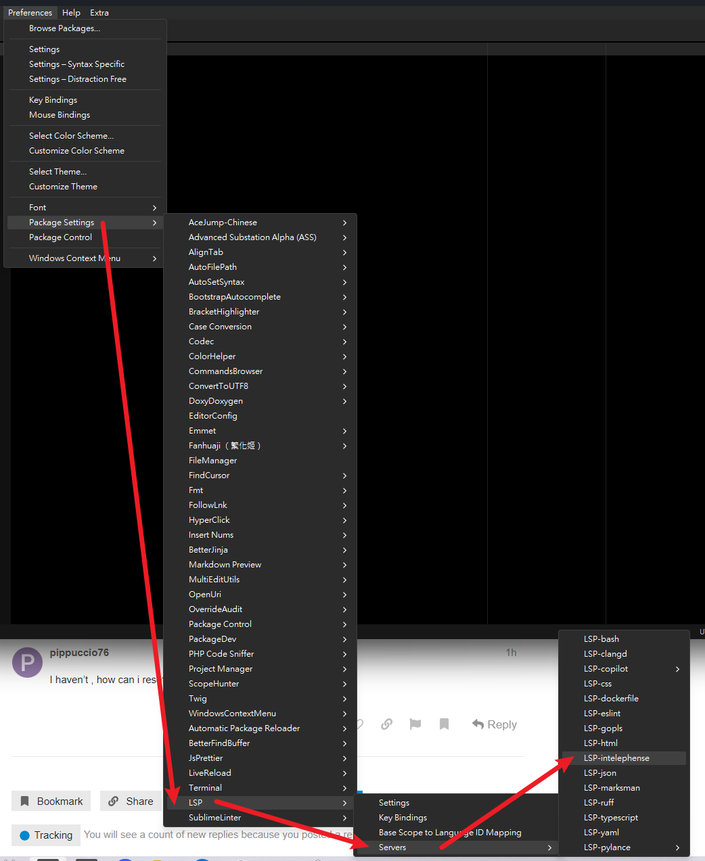Click the copy link icon on the post
Viewport: 705px width, 861px height.
coord(386,724)
